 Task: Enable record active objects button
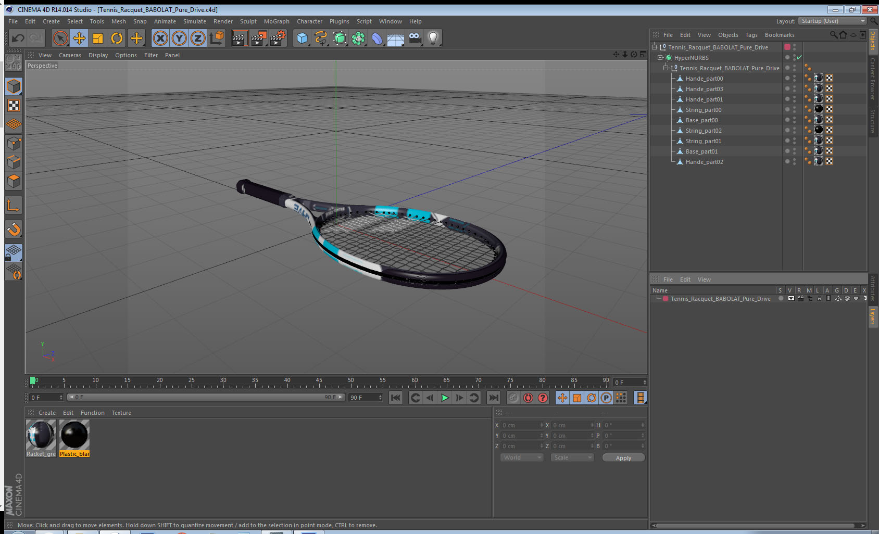[513, 398]
